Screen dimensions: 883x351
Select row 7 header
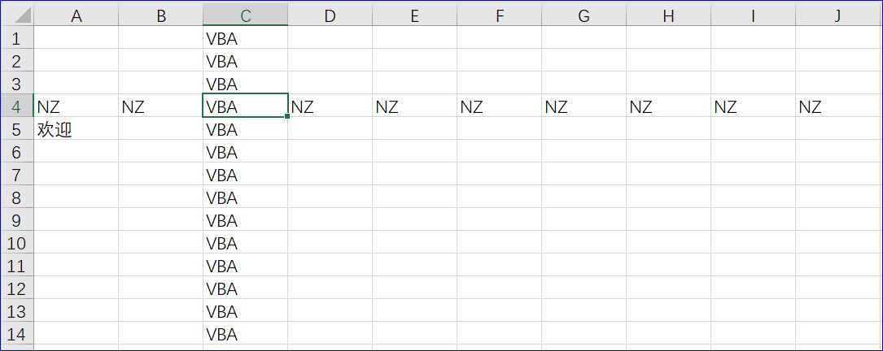click(17, 175)
